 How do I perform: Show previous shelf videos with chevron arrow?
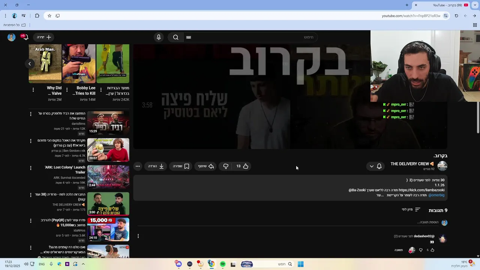coord(30,64)
